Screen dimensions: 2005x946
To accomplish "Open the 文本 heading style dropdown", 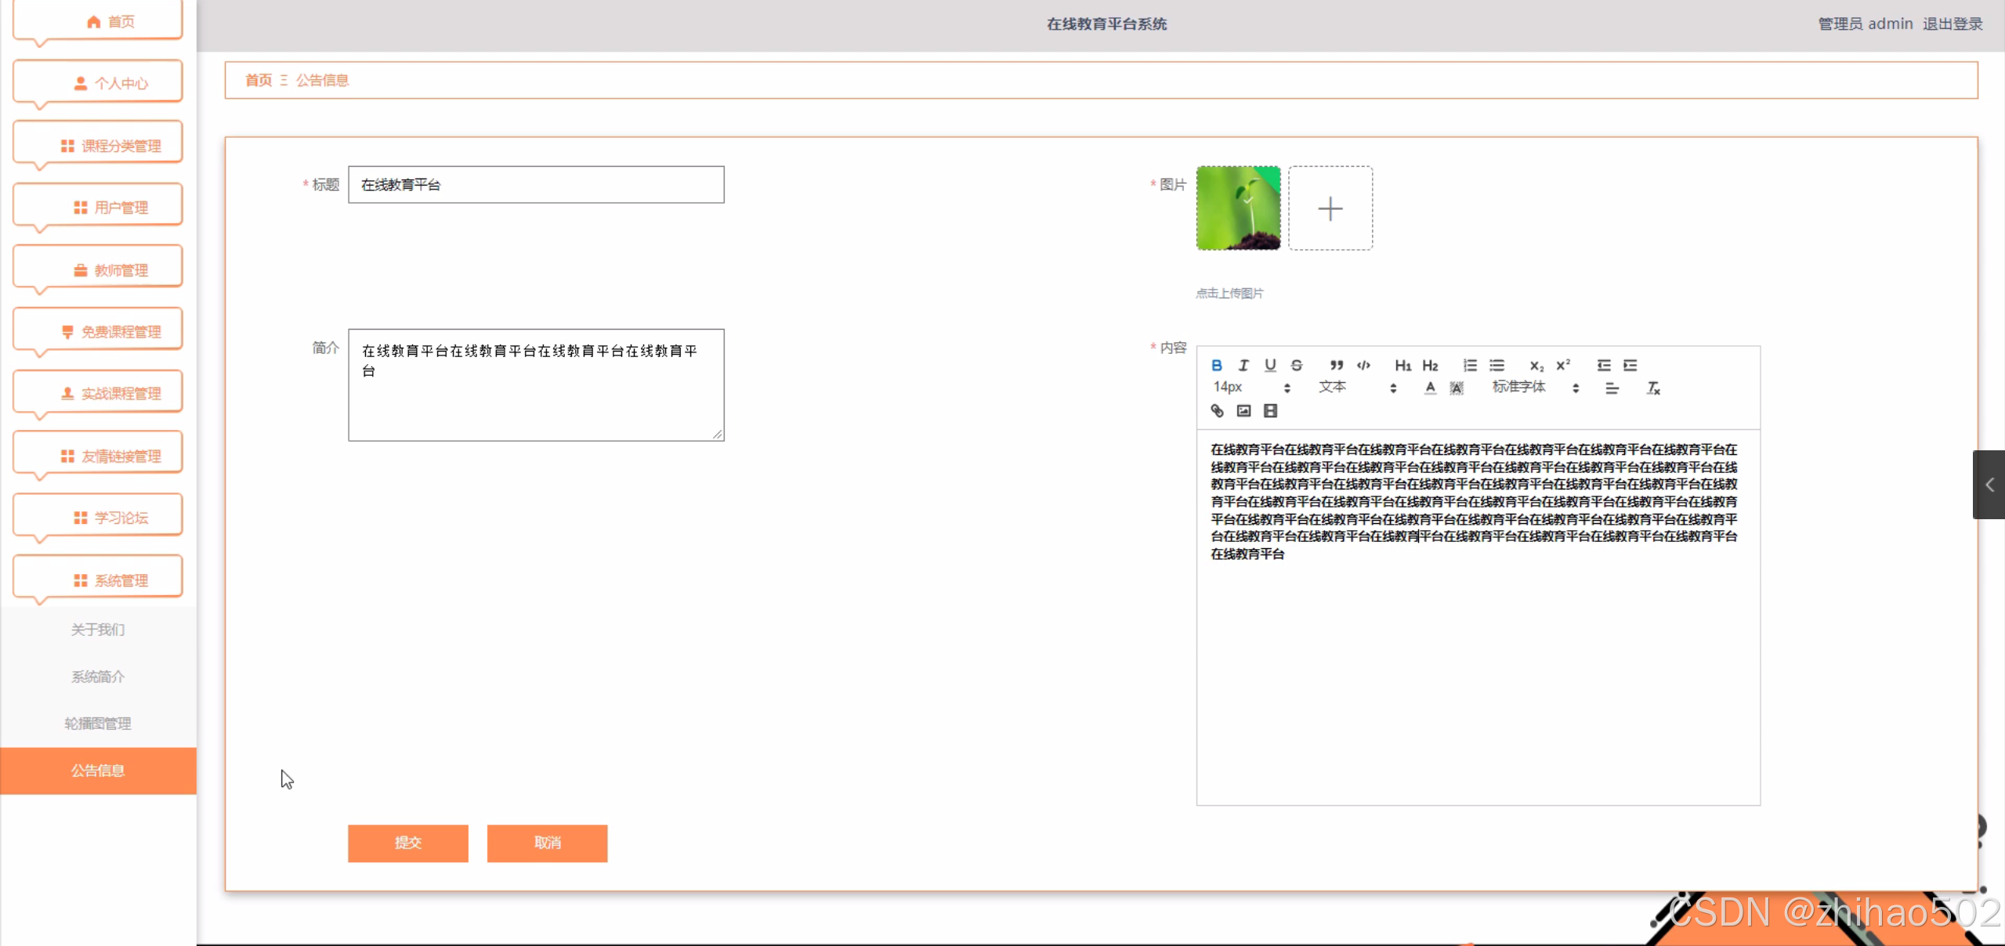I will pos(1357,388).
